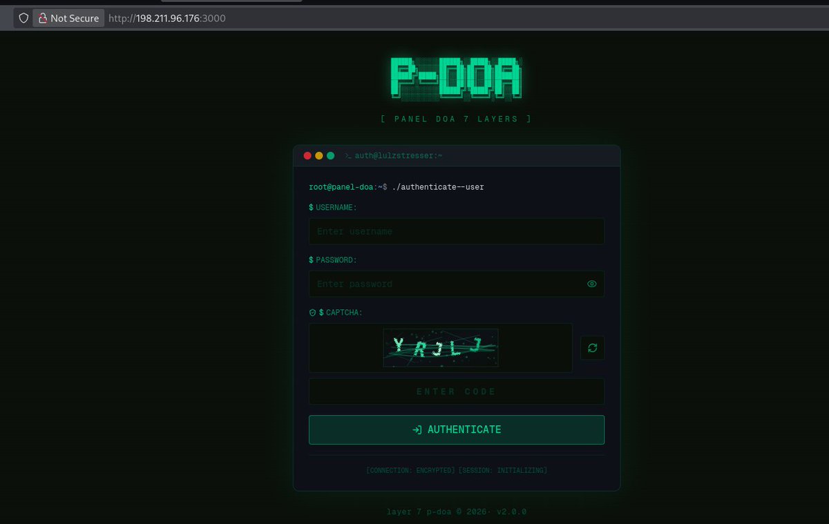This screenshot has height=524, width=829.
Task: Click the Enter username field
Action: tap(457, 231)
